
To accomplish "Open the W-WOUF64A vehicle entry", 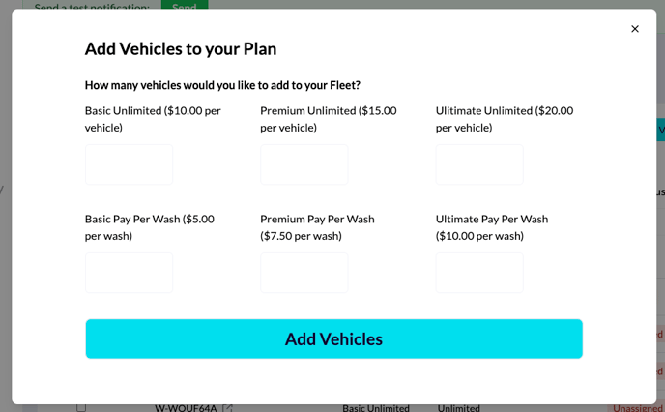I will [186, 408].
